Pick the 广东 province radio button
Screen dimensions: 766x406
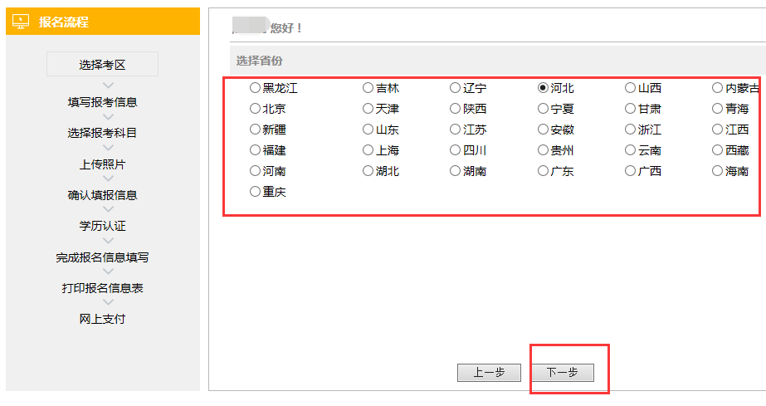coord(543,171)
